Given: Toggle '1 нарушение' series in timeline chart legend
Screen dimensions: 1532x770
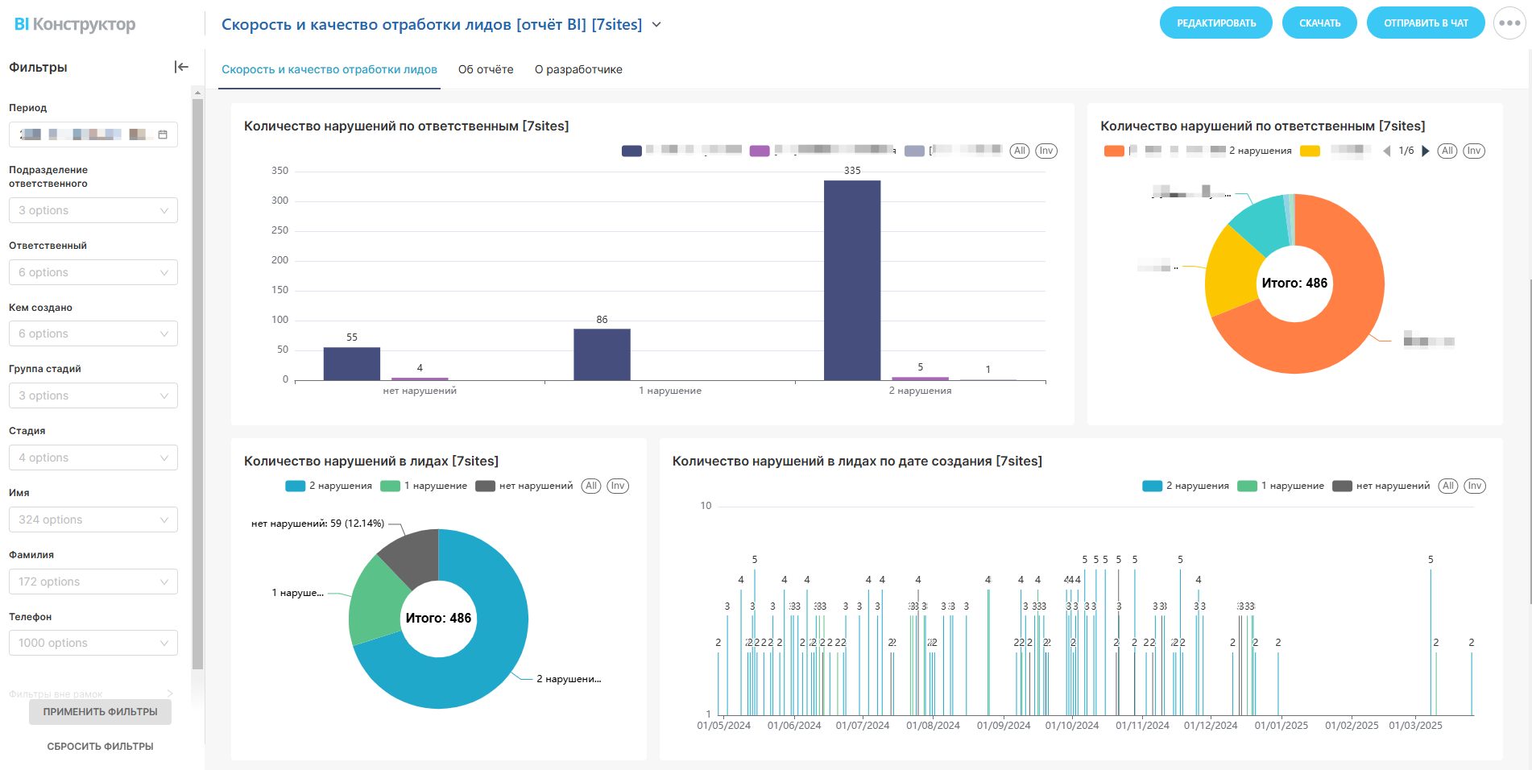Looking at the screenshot, I should point(1281,486).
